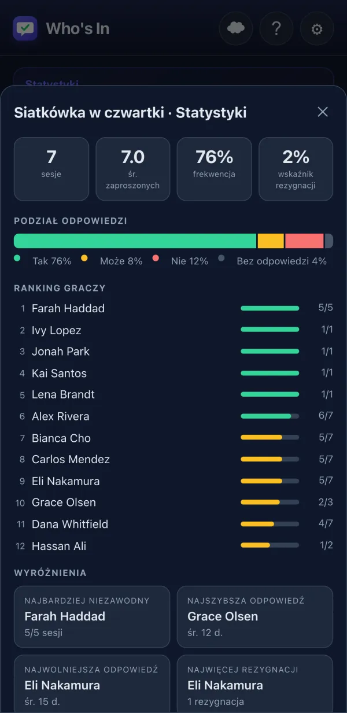Click the Who's In app logo icon
347x713 pixels.
[x=25, y=28]
